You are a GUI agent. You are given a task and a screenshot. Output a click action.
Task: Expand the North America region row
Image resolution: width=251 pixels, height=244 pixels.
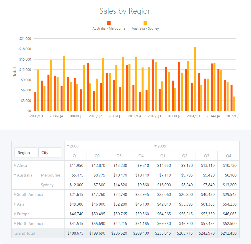15,224
